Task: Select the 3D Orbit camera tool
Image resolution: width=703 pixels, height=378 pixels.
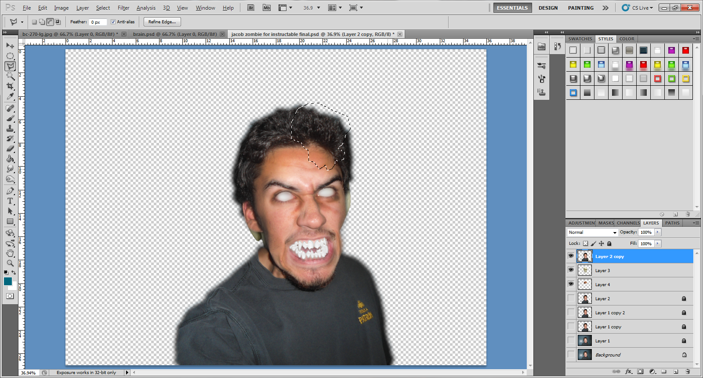Action: click(10, 243)
